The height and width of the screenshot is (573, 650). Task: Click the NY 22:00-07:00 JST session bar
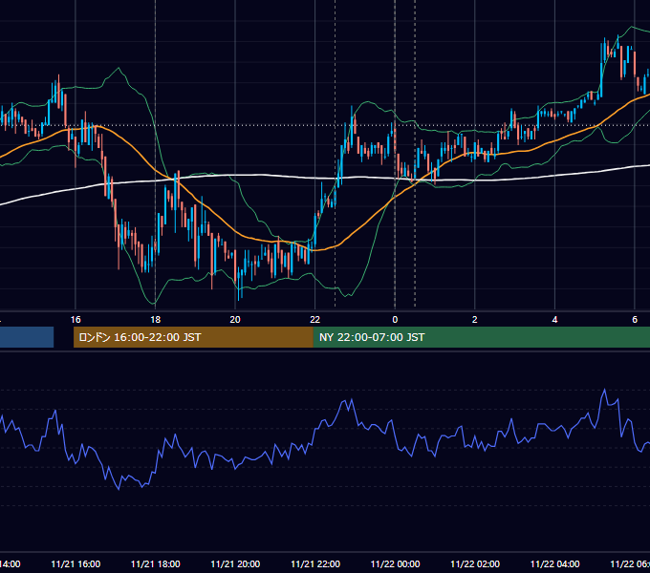point(481,337)
